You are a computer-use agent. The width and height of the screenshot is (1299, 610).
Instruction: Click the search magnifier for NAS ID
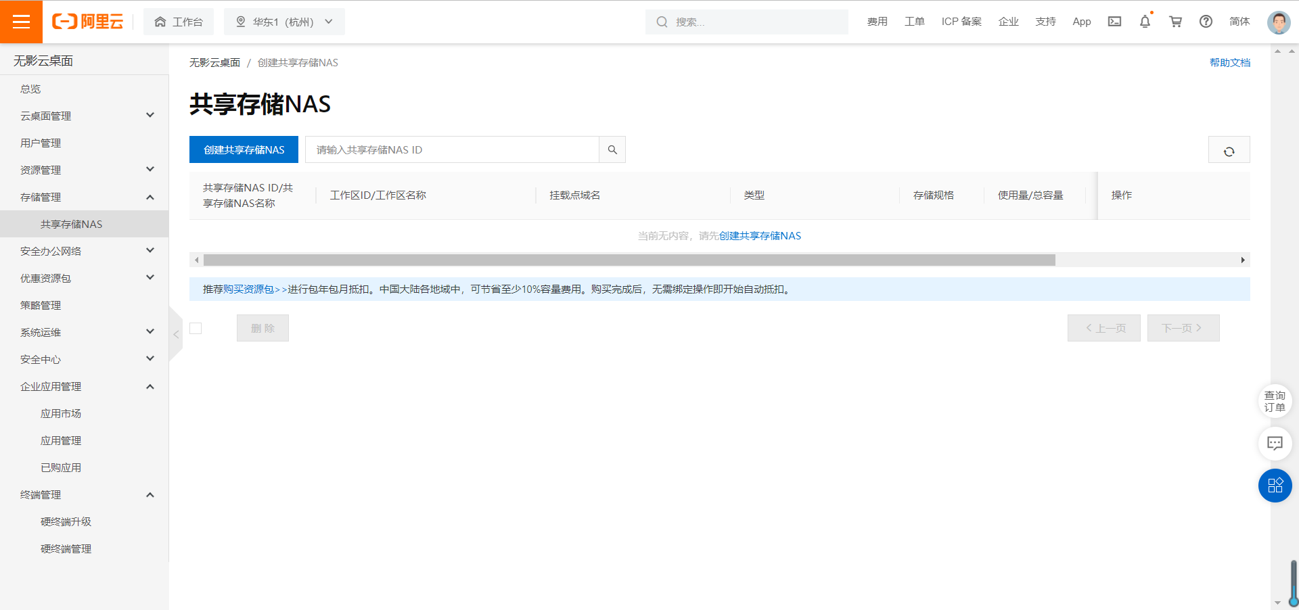point(612,150)
